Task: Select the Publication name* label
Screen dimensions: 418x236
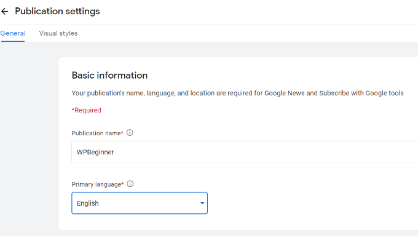Action: click(98, 133)
